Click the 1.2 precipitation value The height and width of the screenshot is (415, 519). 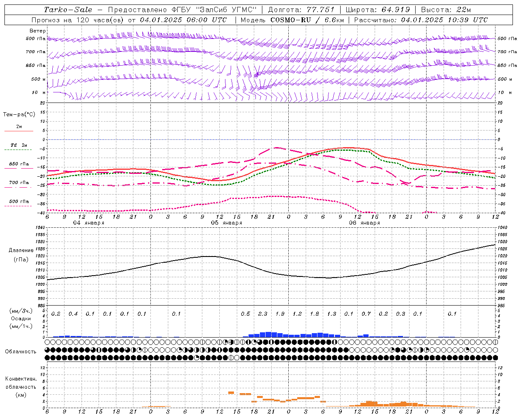click(297, 314)
